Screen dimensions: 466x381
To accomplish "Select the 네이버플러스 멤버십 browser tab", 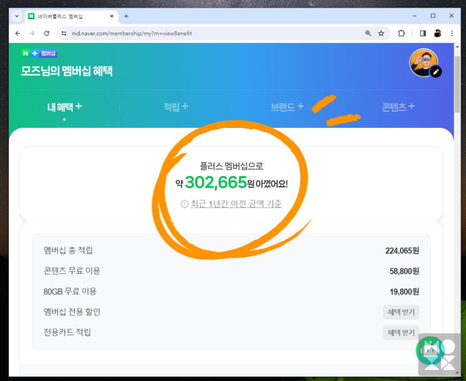I will pos(71,16).
